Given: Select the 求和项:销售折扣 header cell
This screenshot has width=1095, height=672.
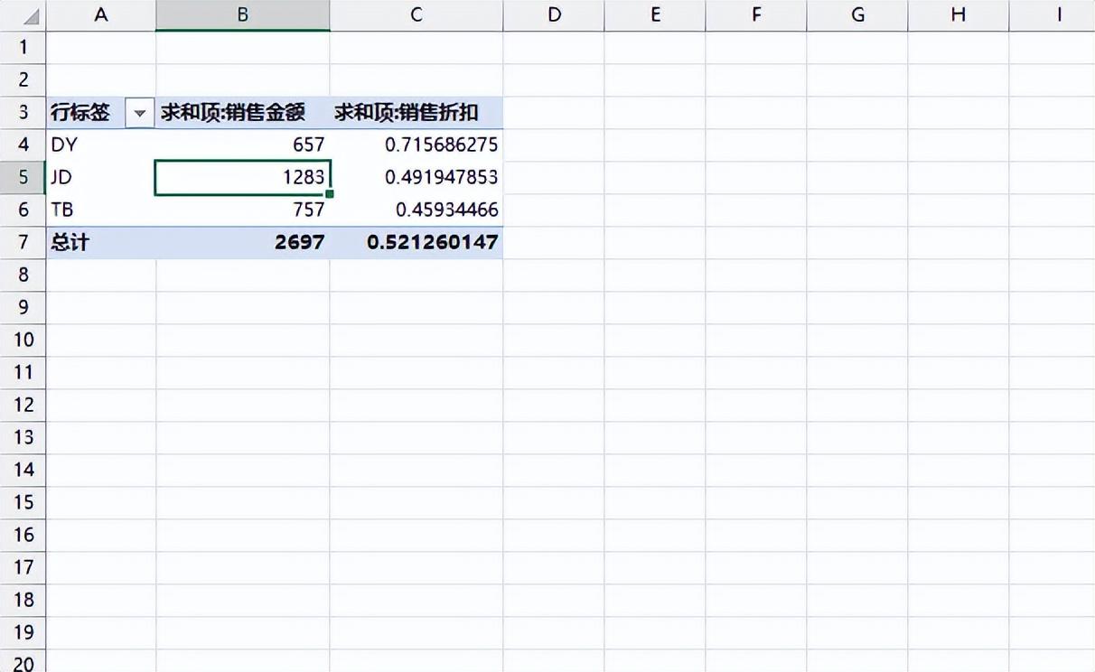Looking at the screenshot, I should (416, 113).
